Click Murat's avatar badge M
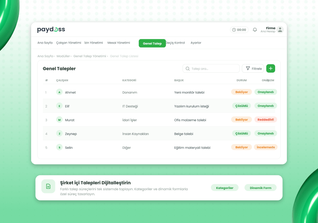Viewport: 318px width, 223px height. point(59,120)
